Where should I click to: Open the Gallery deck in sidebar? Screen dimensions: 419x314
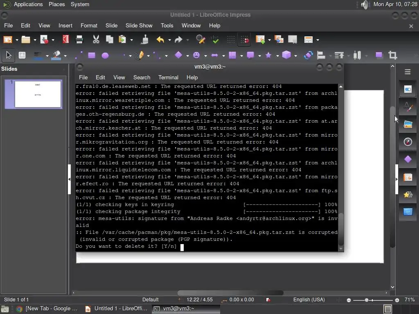408,124
